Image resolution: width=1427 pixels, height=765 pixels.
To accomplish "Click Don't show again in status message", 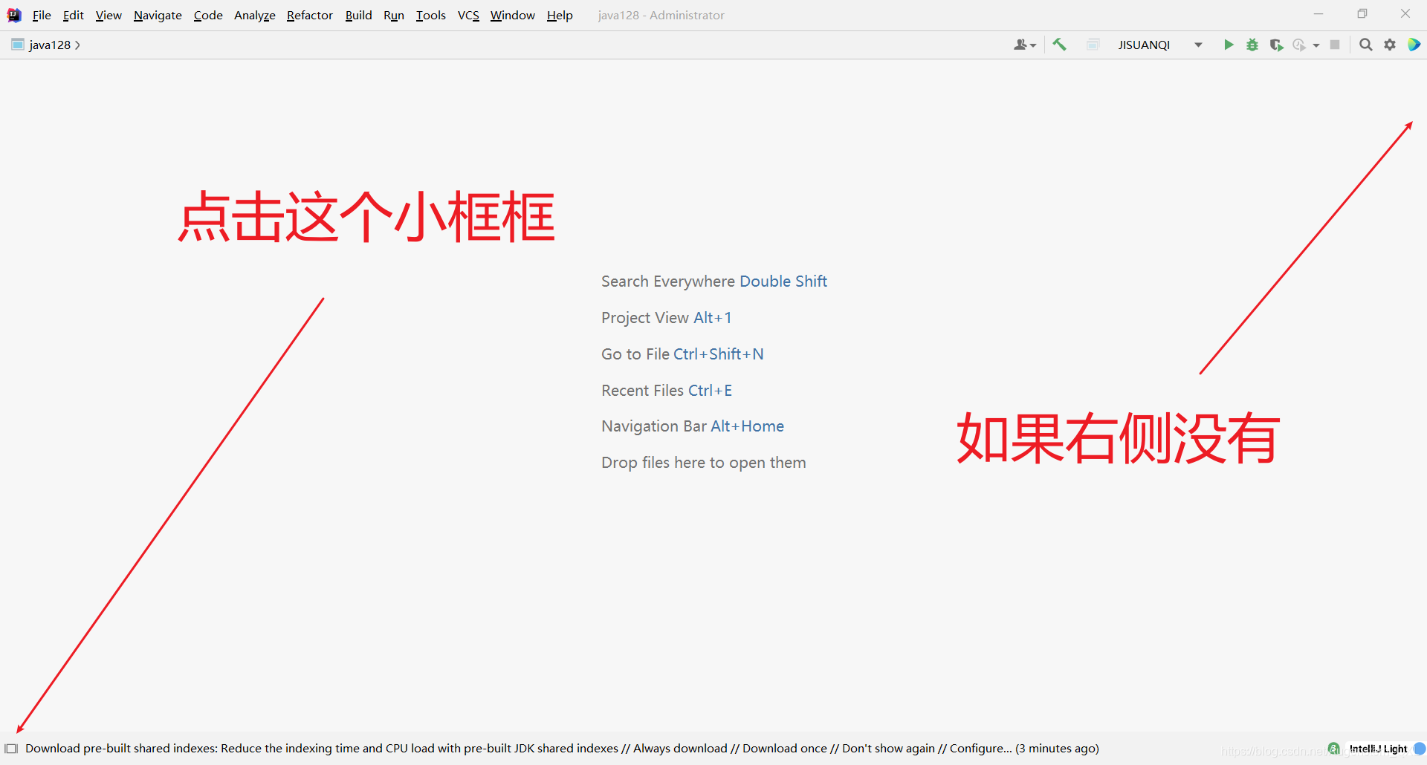I will (888, 748).
